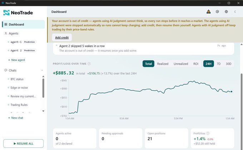Click the NeoTrade title bar app icon
This screenshot has width=243, height=150.
click(x=3, y=3)
